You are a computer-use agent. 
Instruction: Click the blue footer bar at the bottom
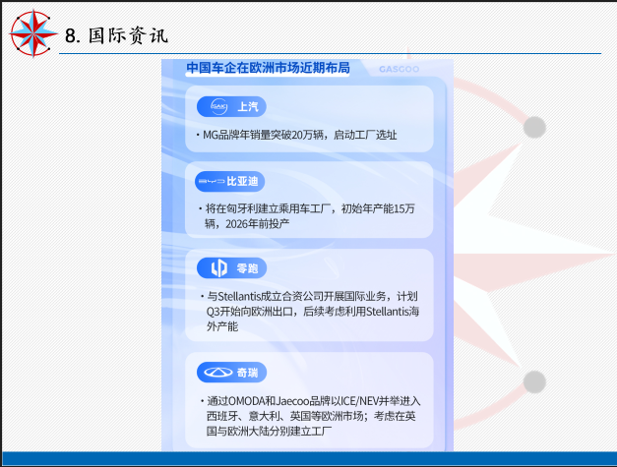coord(308,459)
